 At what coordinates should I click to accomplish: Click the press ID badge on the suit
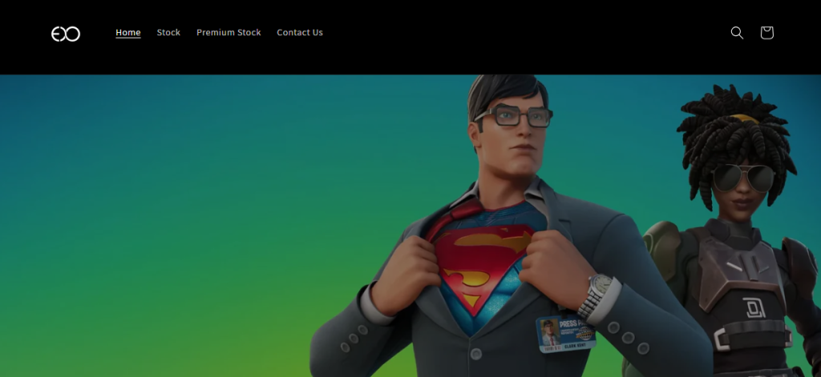pos(566,331)
